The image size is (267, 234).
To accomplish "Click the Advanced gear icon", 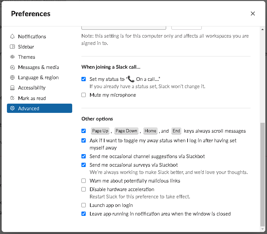I will point(12,108).
